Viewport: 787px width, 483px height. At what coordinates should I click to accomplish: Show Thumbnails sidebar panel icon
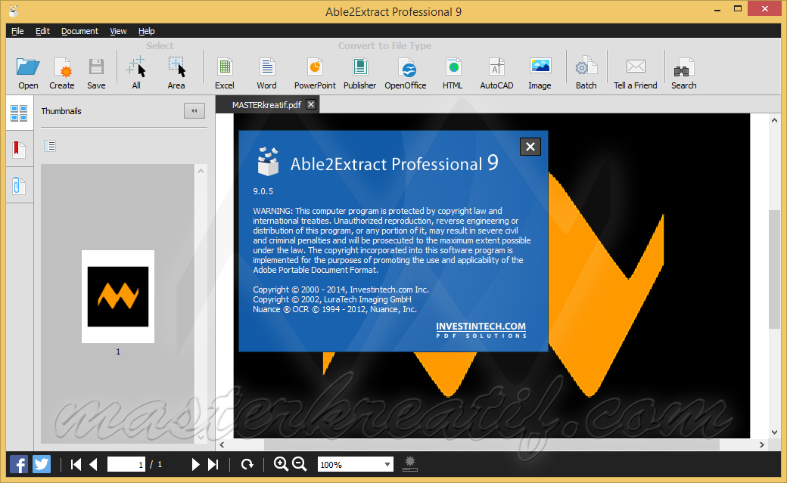pos(19,113)
